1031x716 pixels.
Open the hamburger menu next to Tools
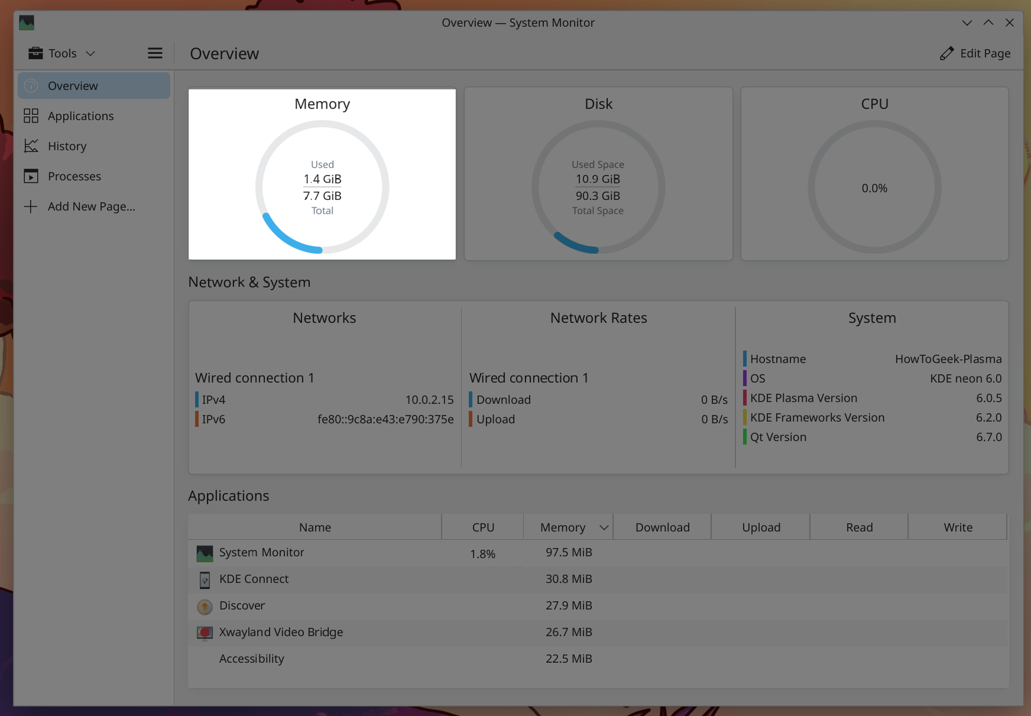(155, 52)
